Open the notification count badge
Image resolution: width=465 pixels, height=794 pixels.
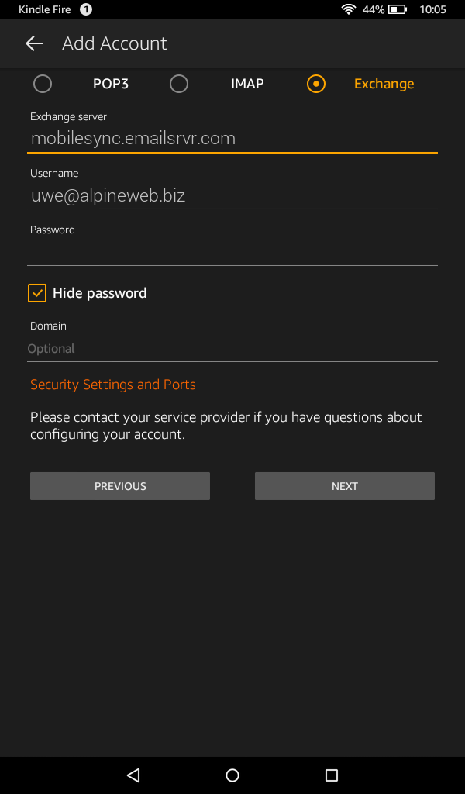click(86, 9)
